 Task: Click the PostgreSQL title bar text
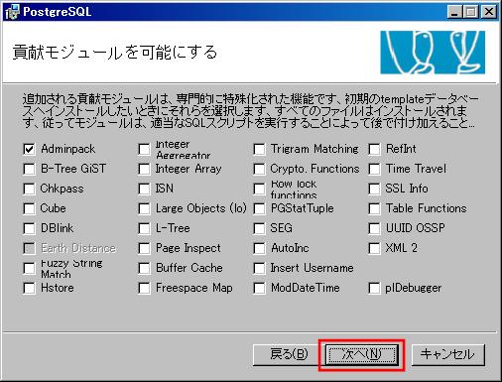pyautogui.click(x=57, y=12)
